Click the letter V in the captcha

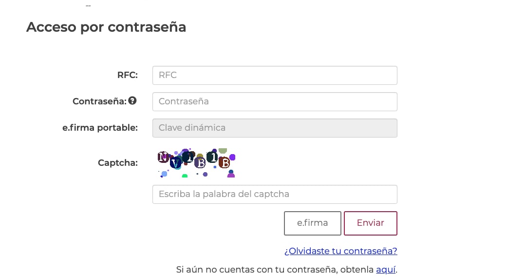pyautogui.click(x=175, y=164)
